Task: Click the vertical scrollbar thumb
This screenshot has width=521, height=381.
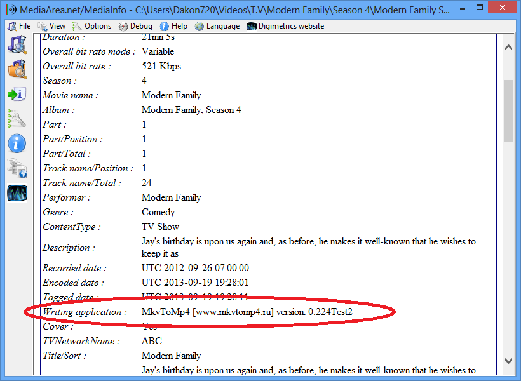Action: click(508, 111)
